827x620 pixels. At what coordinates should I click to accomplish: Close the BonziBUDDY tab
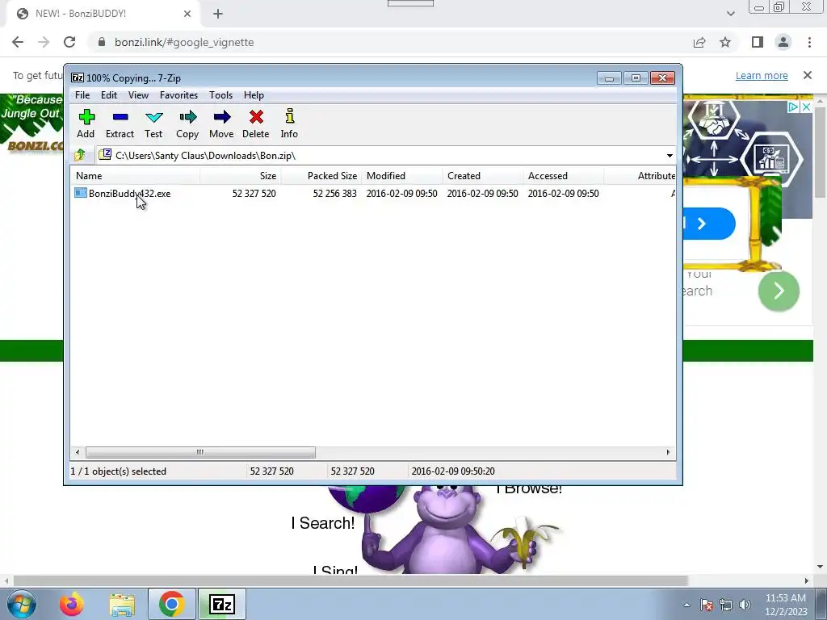(x=187, y=14)
